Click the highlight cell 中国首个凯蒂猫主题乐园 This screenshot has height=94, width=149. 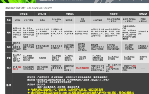[56, 47]
